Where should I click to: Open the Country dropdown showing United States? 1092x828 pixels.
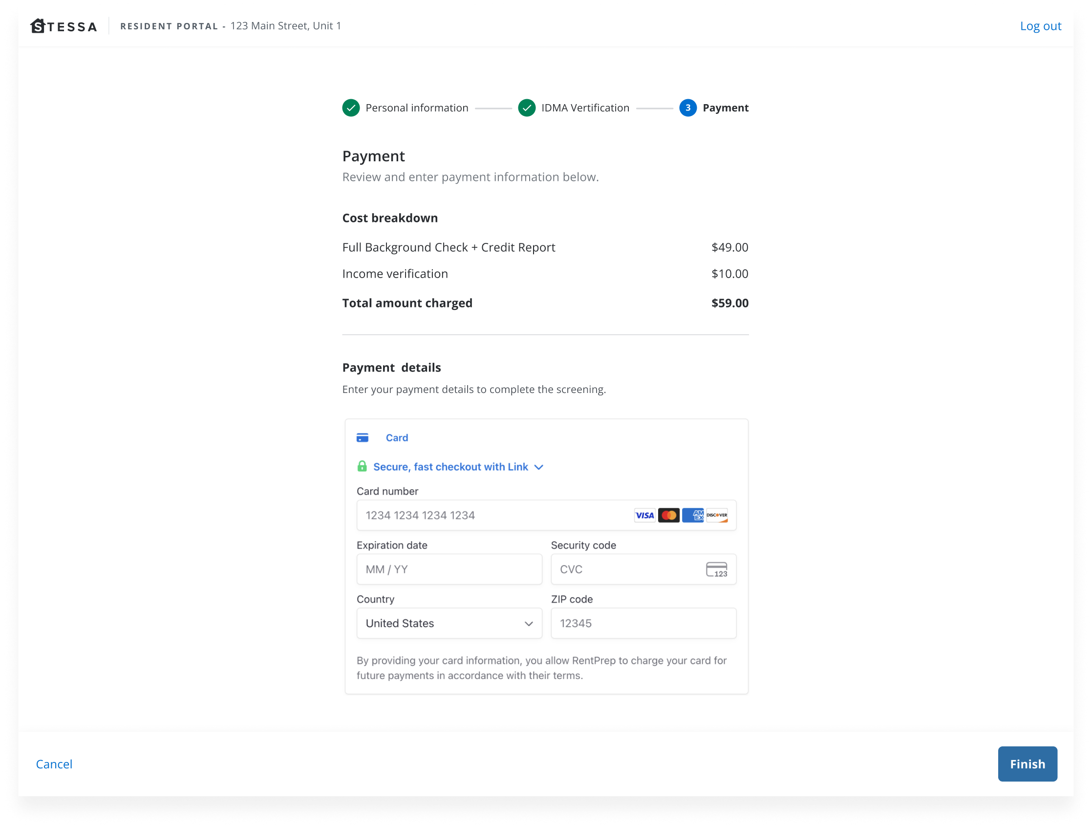click(x=449, y=624)
